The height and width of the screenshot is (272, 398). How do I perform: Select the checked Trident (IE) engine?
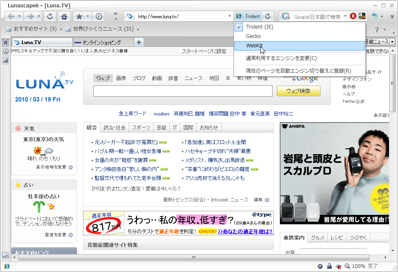[x=300, y=27]
